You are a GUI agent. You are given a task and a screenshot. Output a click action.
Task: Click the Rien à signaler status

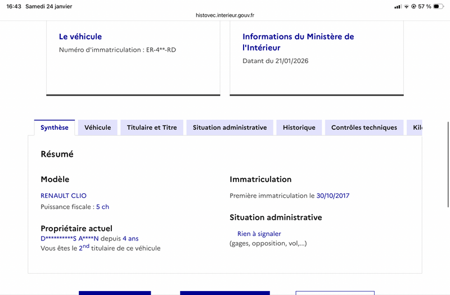pos(259,234)
